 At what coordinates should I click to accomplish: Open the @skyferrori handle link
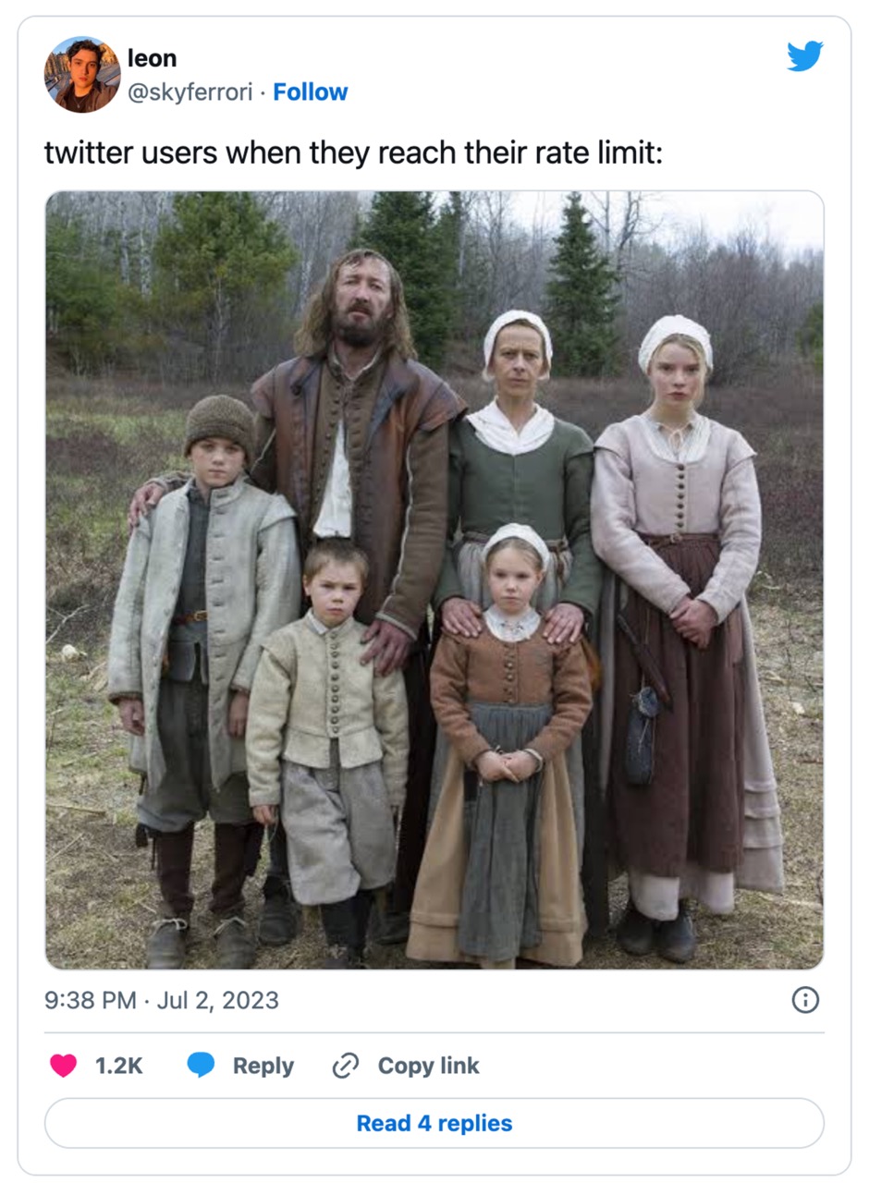190,92
